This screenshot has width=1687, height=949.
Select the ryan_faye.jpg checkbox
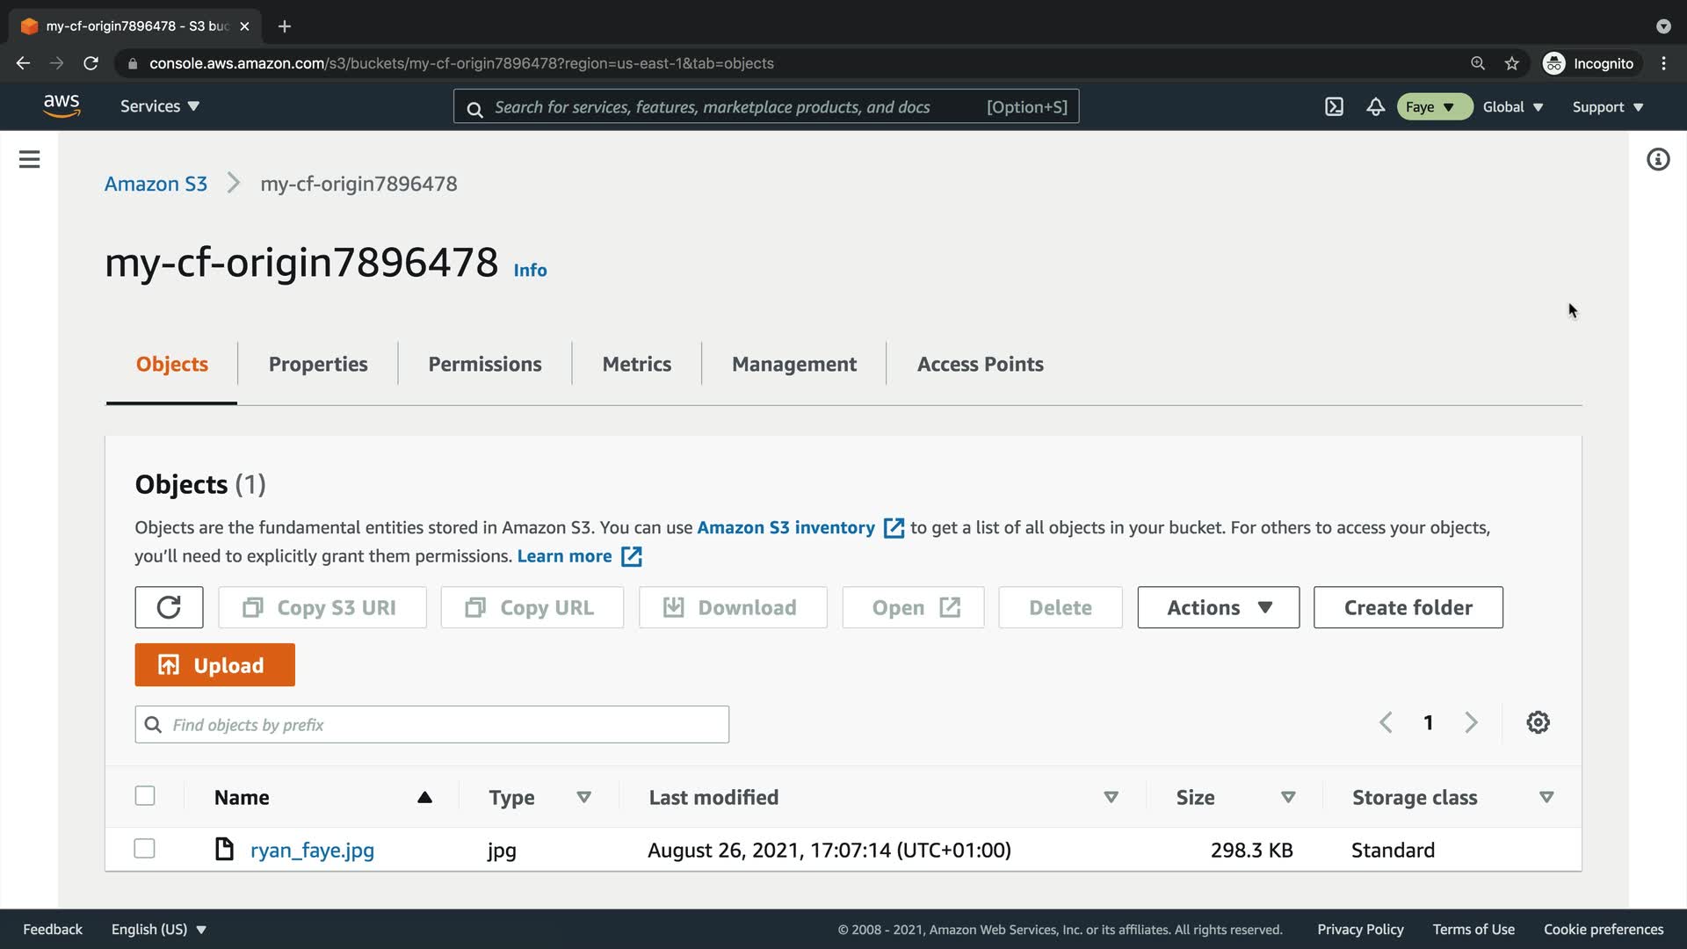pyautogui.click(x=145, y=849)
